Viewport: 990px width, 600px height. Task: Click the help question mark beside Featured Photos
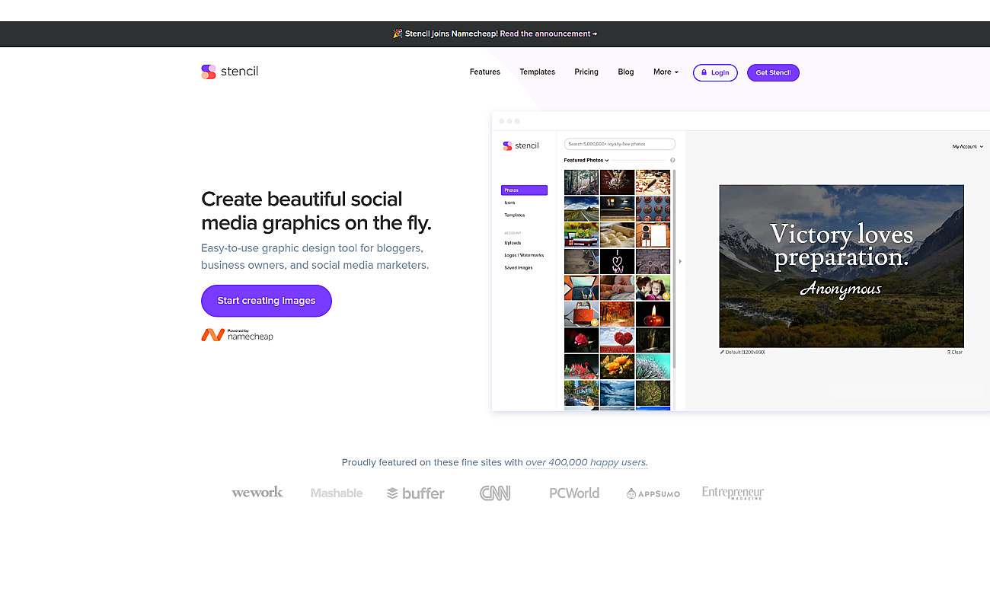(672, 161)
